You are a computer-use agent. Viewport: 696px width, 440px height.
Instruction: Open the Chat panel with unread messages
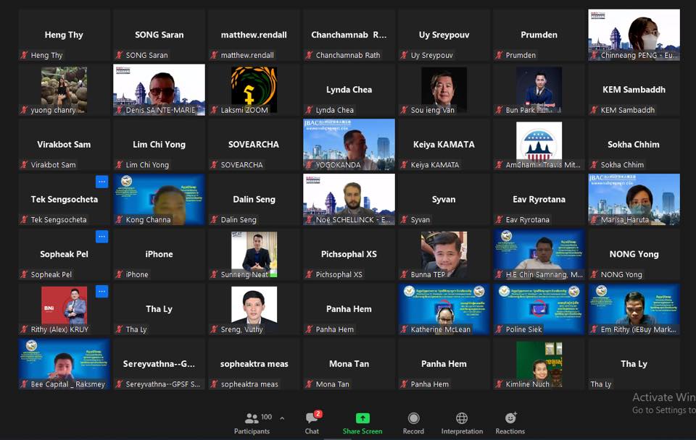[x=312, y=423]
